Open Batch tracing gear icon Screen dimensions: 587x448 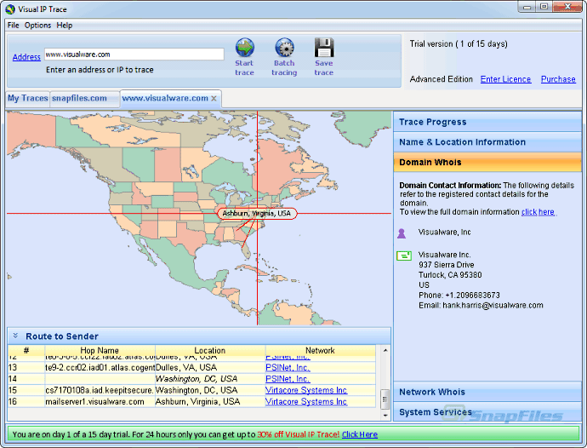pyautogui.click(x=284, y=47)
